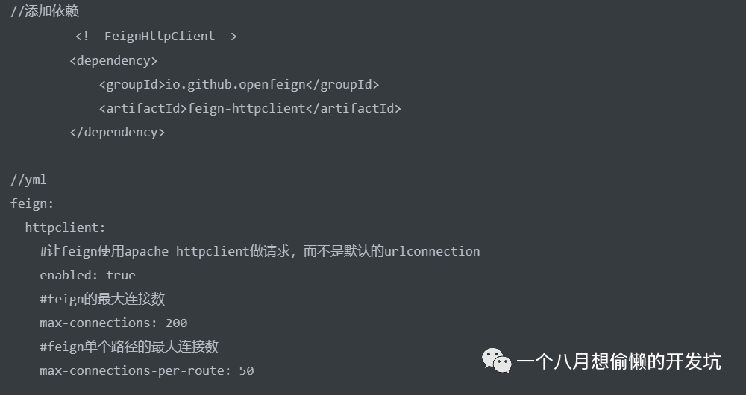Click the max-connections: 200 line

113,323
